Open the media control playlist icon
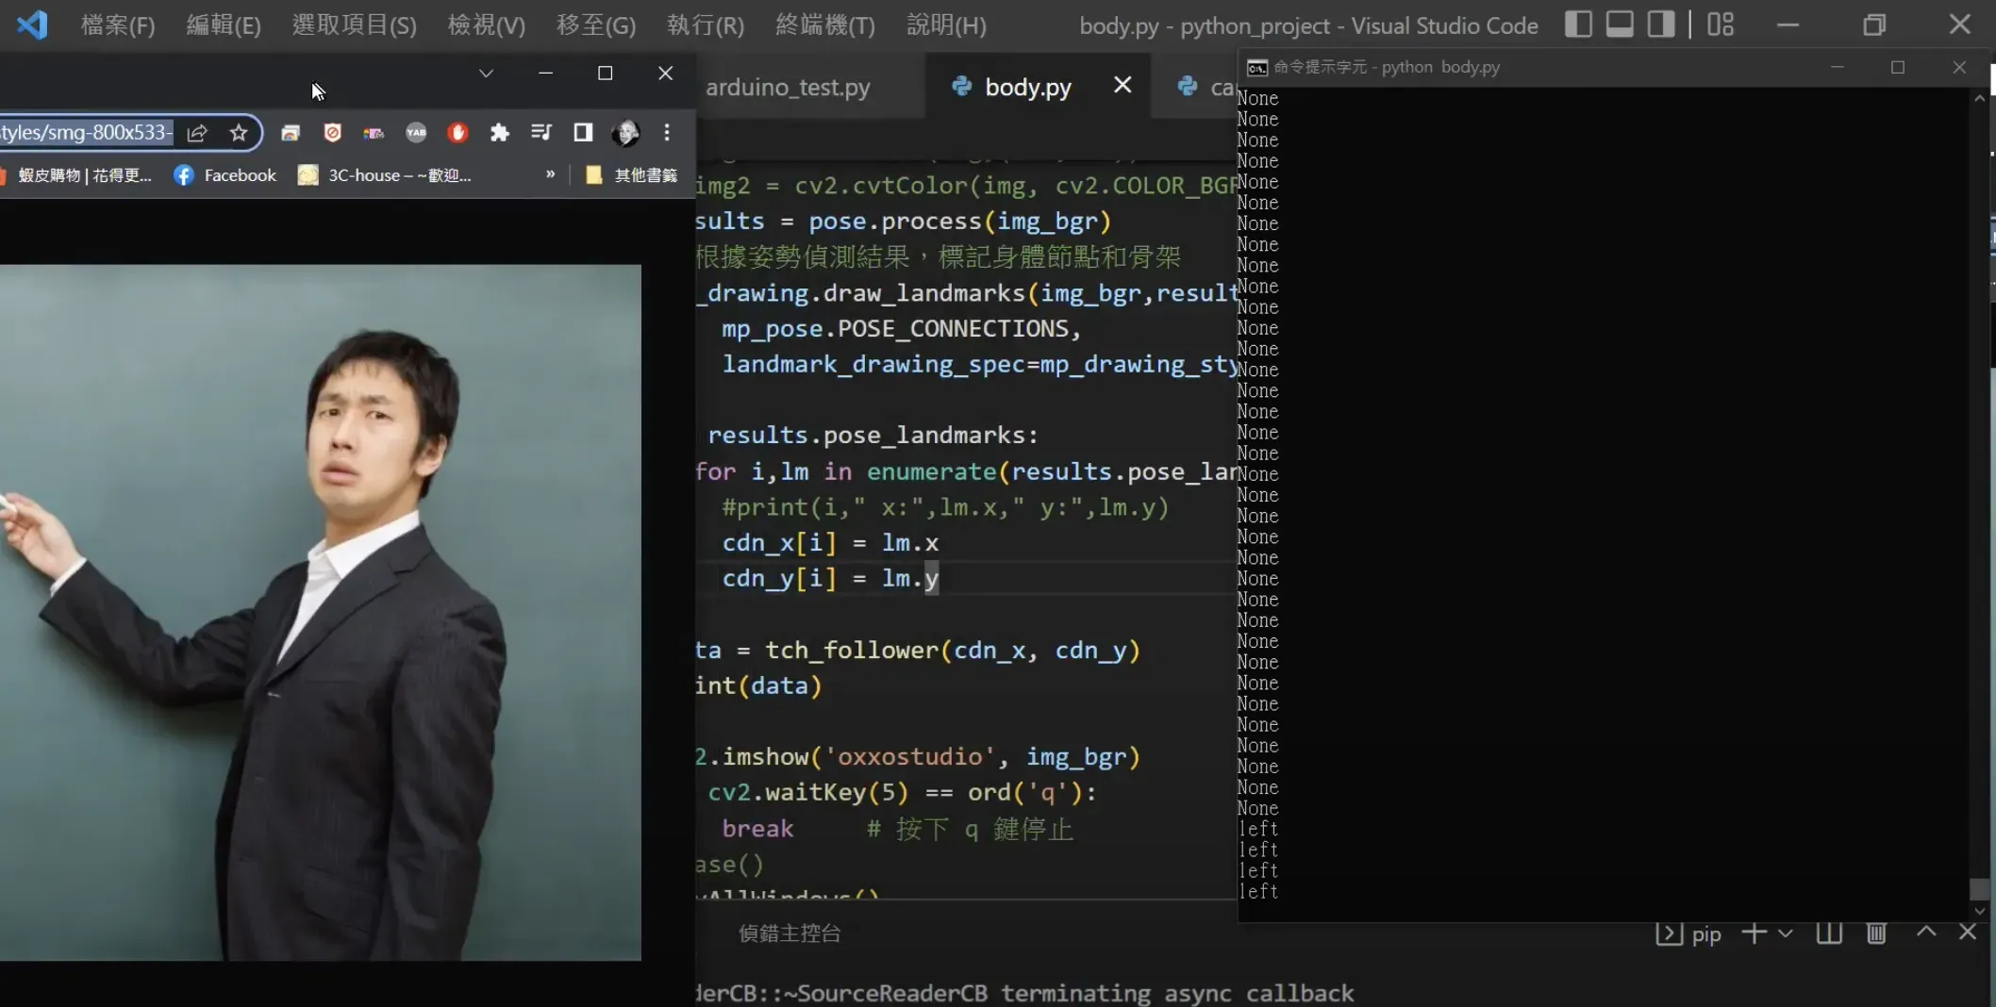Viewport: 1996px width, 1007px height. pos(541,133)
